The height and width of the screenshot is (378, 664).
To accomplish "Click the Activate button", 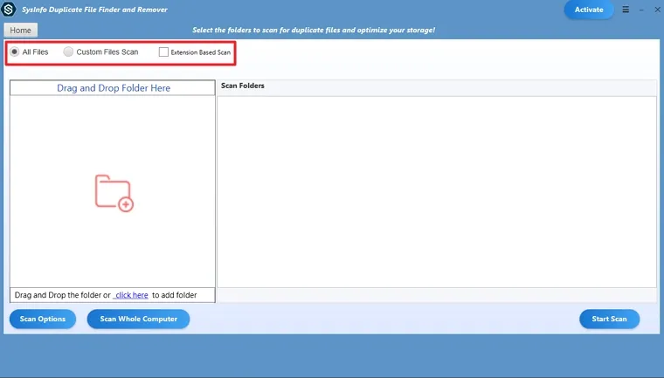I will (x=589, y=10).
